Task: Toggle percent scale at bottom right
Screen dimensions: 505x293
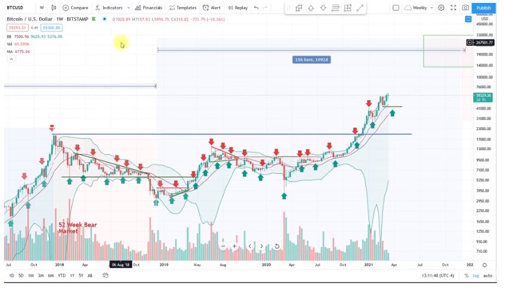Action: 466,275
